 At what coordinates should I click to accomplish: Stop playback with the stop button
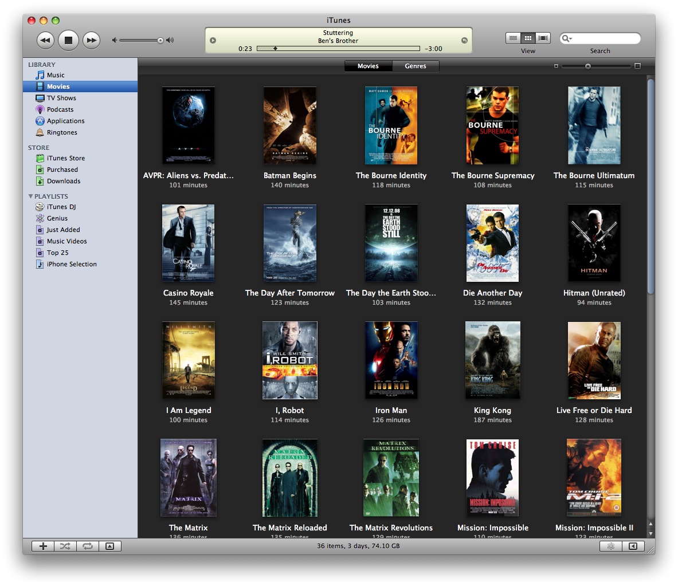coord(68,40)
